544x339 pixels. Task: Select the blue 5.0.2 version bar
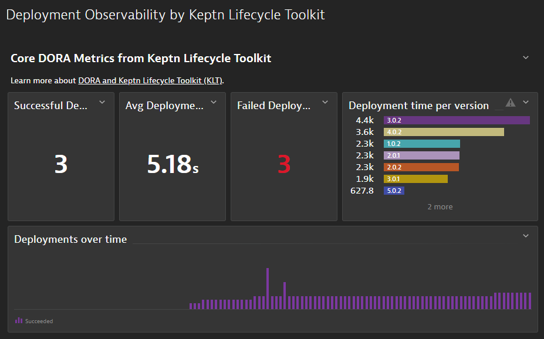(x=394, y=191)
